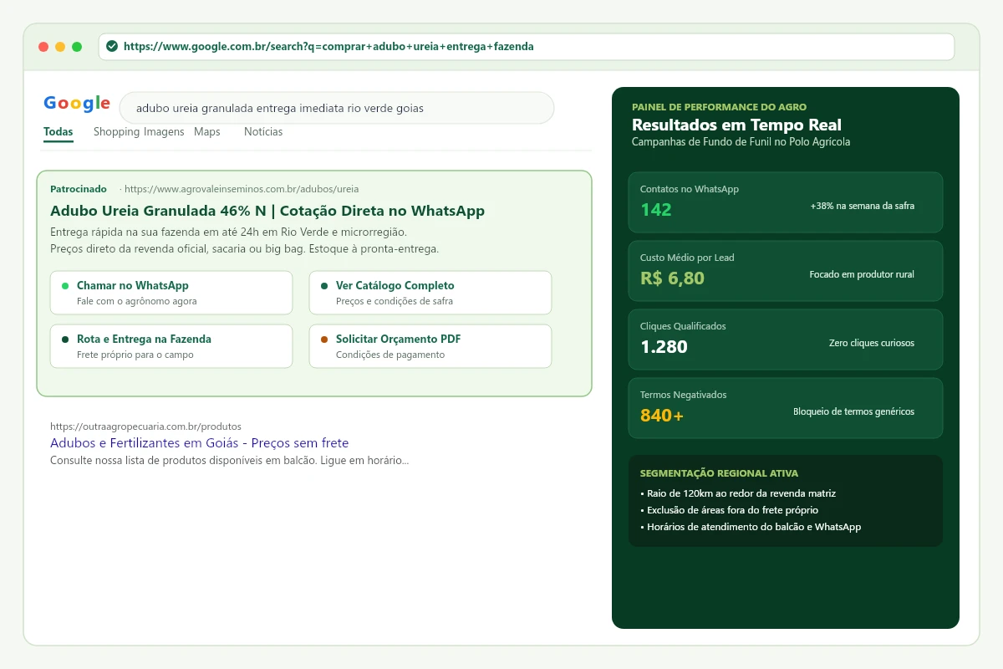Open the Imagens results tab
1003x669 pixels.
tap(164, 132)
